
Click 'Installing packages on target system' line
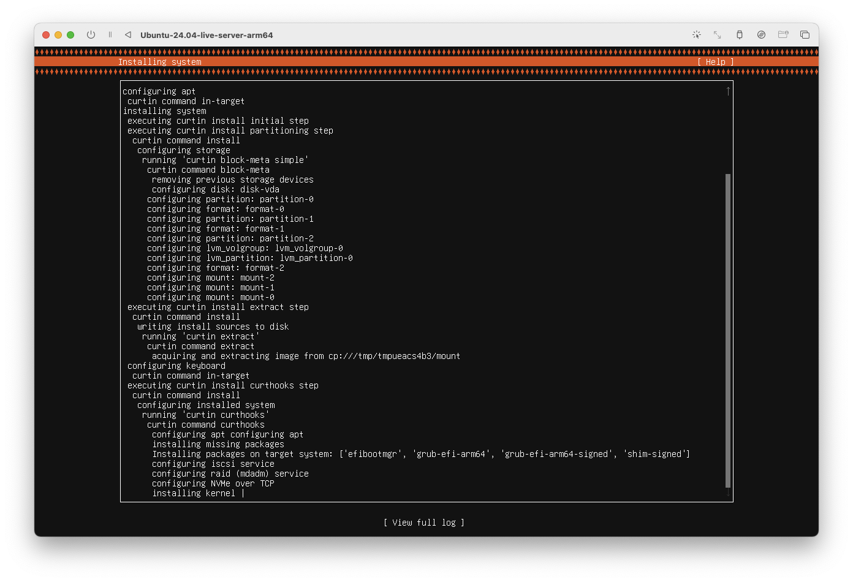click(422, 454)
